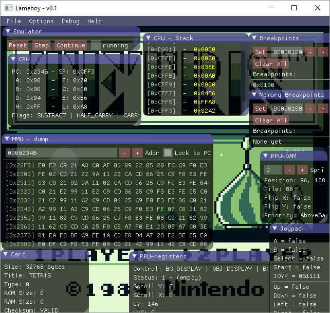The height and width of the screenshot is (313, 330).
Task: Click the MMU dump address field 0000234B
Action: (61, 153)
